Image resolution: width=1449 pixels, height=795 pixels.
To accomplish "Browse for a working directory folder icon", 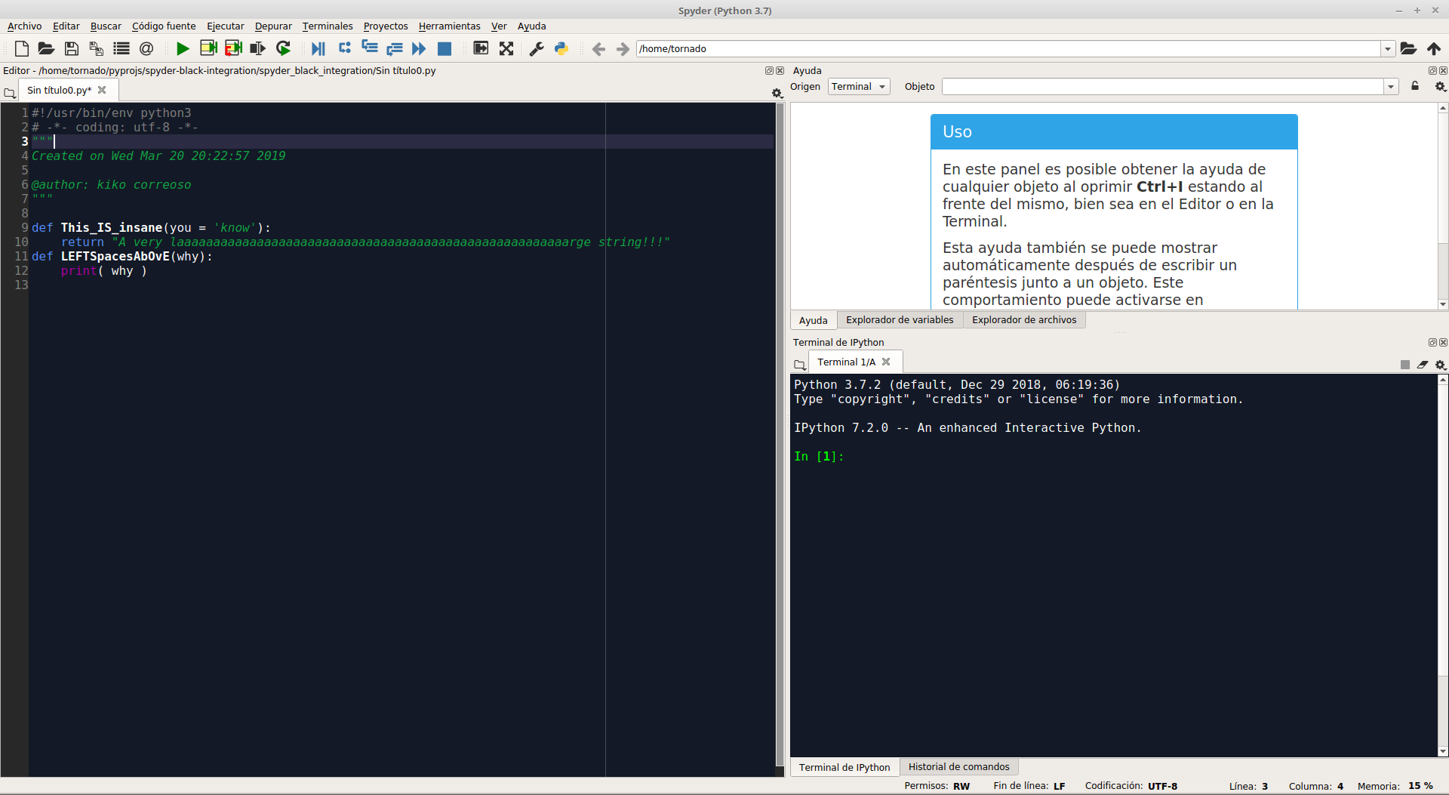I will pyautogui.click(x=1408, y=48).
